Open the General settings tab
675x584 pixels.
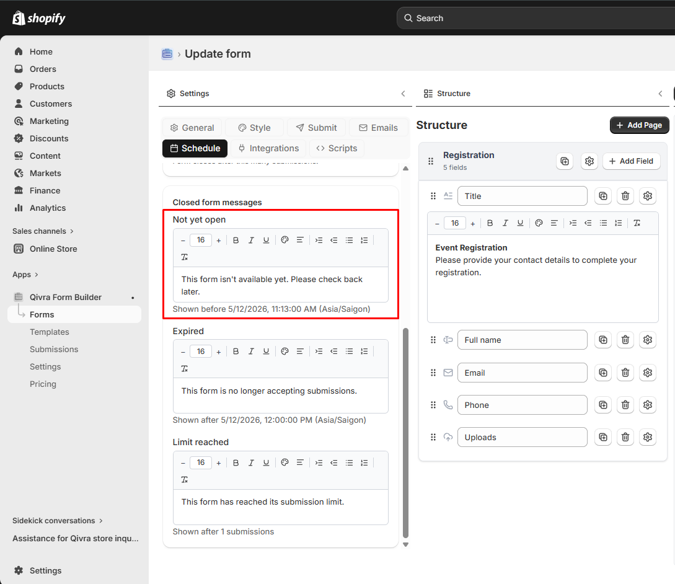(192, 128)
